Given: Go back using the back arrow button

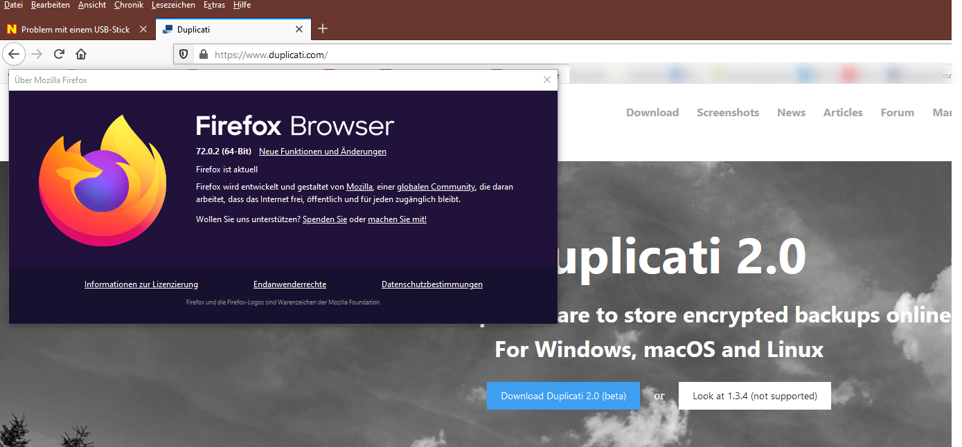Looking at the screenshot, I should (x=14, y=54).
